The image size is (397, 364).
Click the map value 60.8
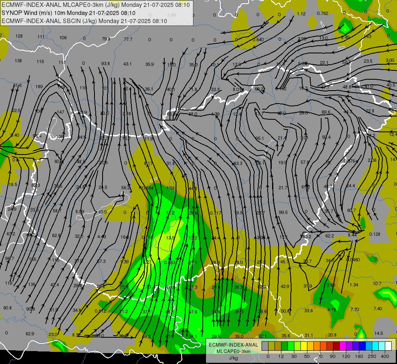coord(8,308)
